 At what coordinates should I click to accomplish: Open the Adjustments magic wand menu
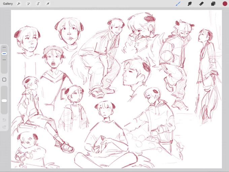29,4
